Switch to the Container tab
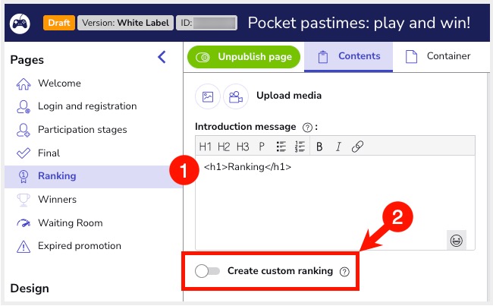493x306 pixels. 438,56
